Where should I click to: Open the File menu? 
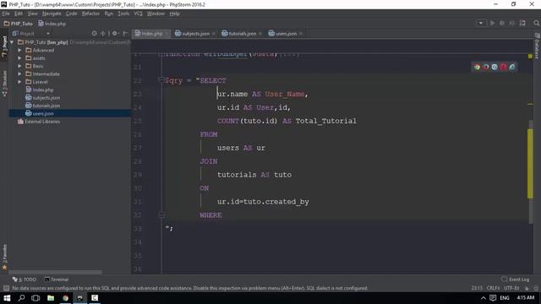(6, 14)
